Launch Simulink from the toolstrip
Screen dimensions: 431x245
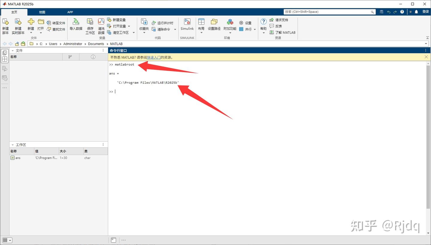pyautogui.click(x=187, y=24)
